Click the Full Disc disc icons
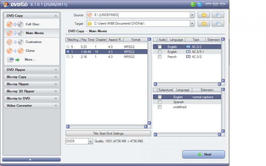266x166 pixels. (15, 24)
